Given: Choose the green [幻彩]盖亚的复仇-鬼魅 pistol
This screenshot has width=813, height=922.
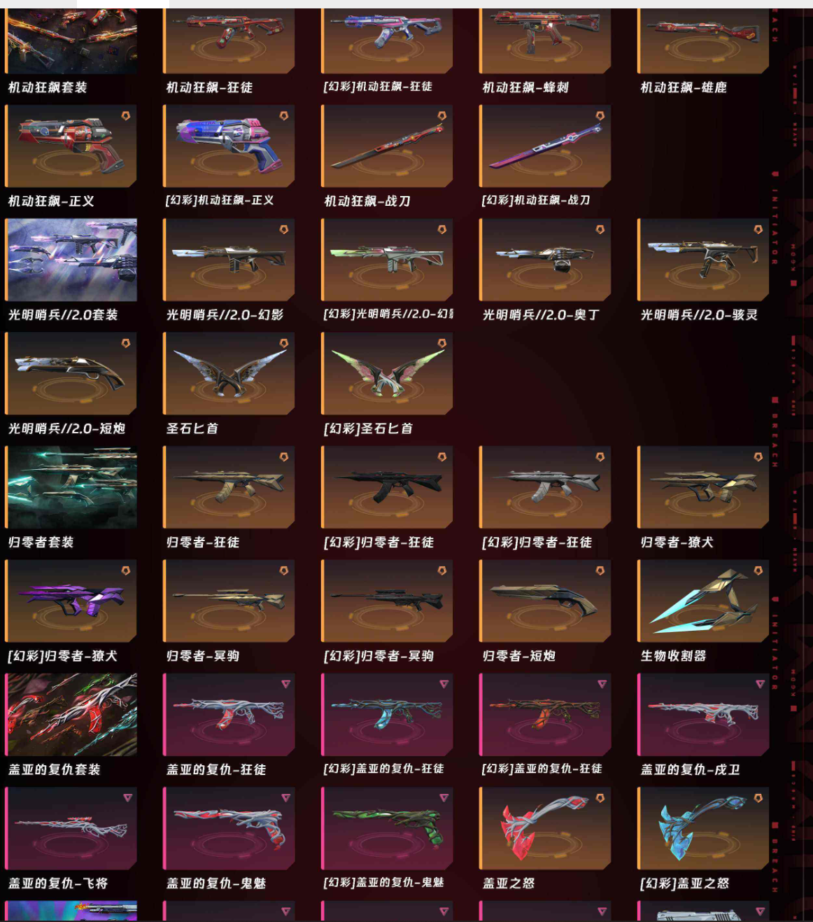Looking at the screenshot, I should 388,828.
